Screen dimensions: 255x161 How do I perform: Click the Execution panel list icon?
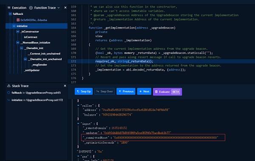(9, 8)
